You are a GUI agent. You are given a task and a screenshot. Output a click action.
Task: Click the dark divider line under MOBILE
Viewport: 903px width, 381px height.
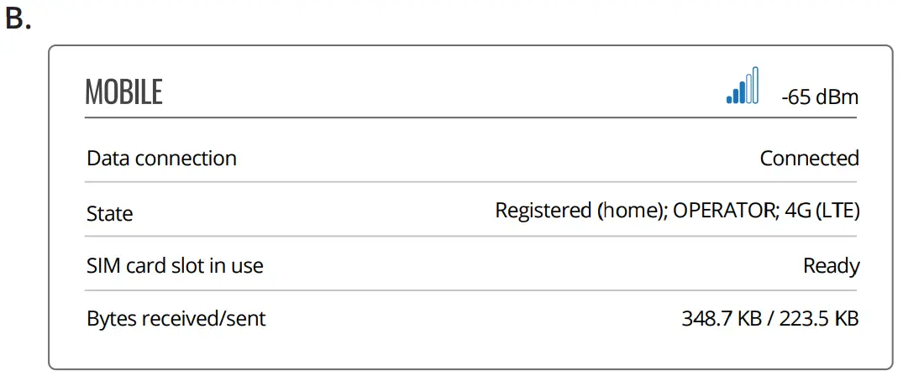470,118
